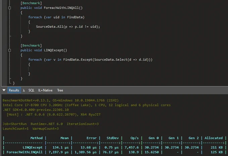Click the 13.68 µs error value
Viewport: 228px width, 156px height.
pos(89,147)
